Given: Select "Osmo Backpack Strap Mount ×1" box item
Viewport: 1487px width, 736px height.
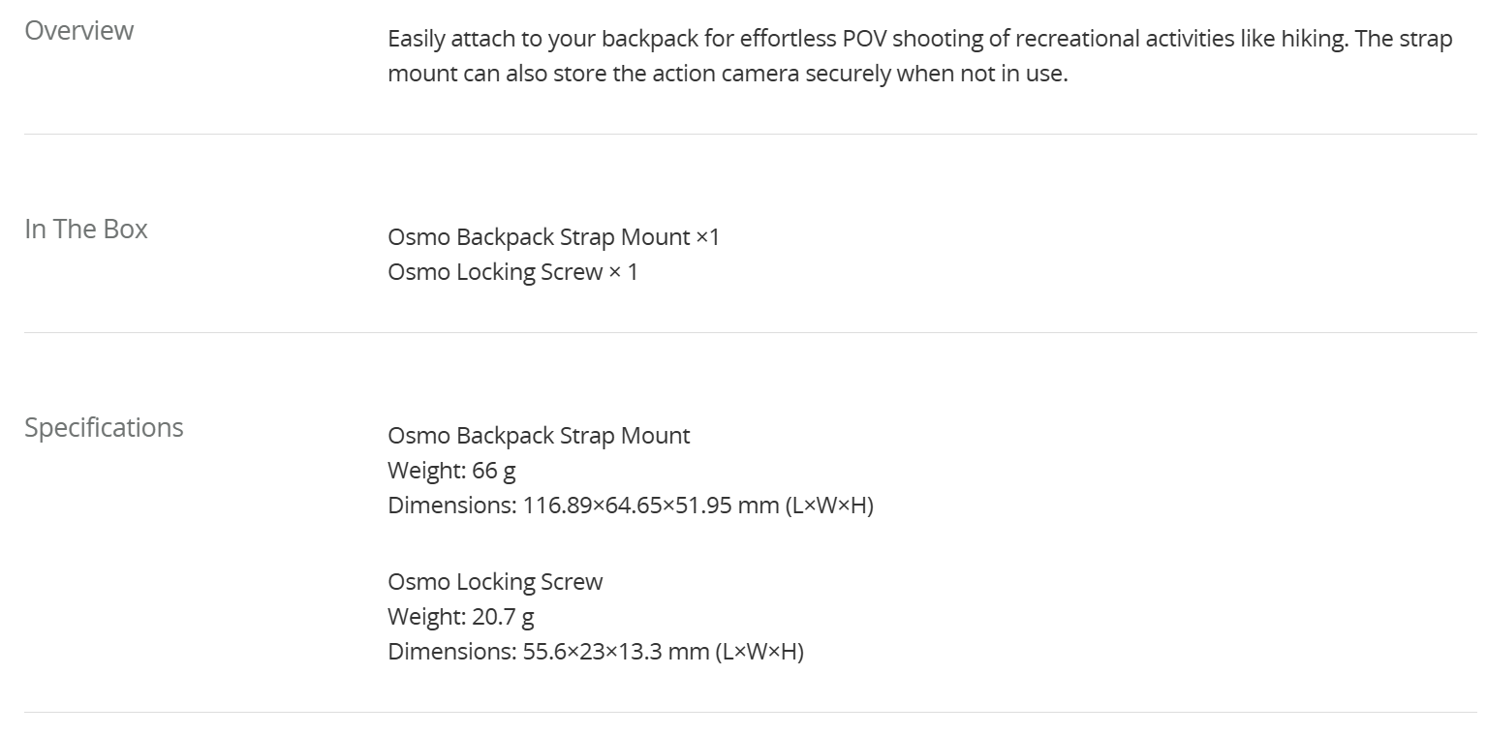Looking at the screenshot, I should pos(554,237).
